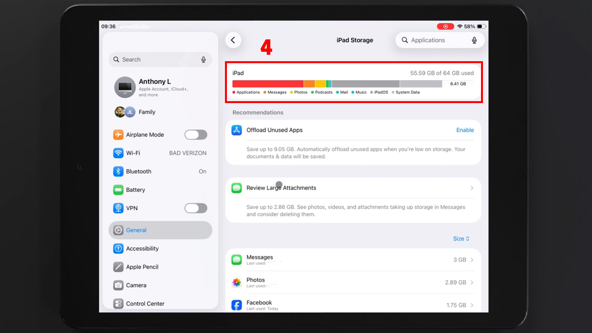Tap the Battery icon in sidebar

tap(118, 190)
